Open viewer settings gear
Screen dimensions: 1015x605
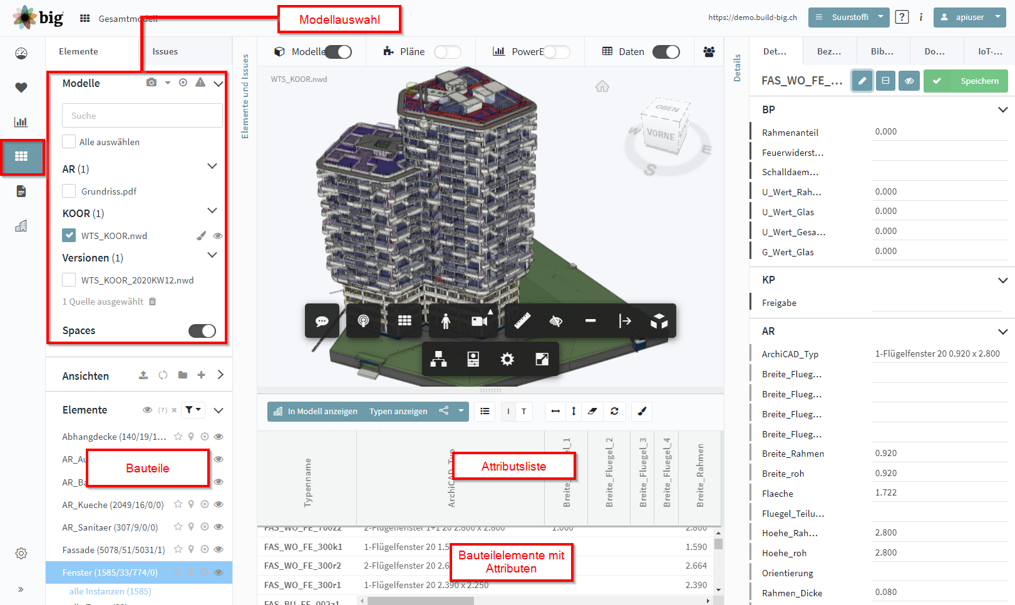coord(507,359)
